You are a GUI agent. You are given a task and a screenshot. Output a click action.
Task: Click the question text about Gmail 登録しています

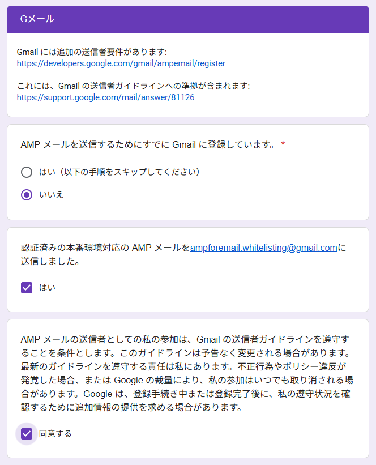(x=148, y=145)
